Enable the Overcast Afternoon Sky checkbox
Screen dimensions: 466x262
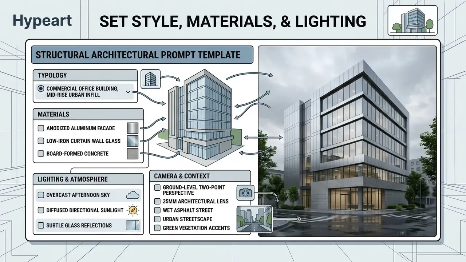(x=41, y=195)
